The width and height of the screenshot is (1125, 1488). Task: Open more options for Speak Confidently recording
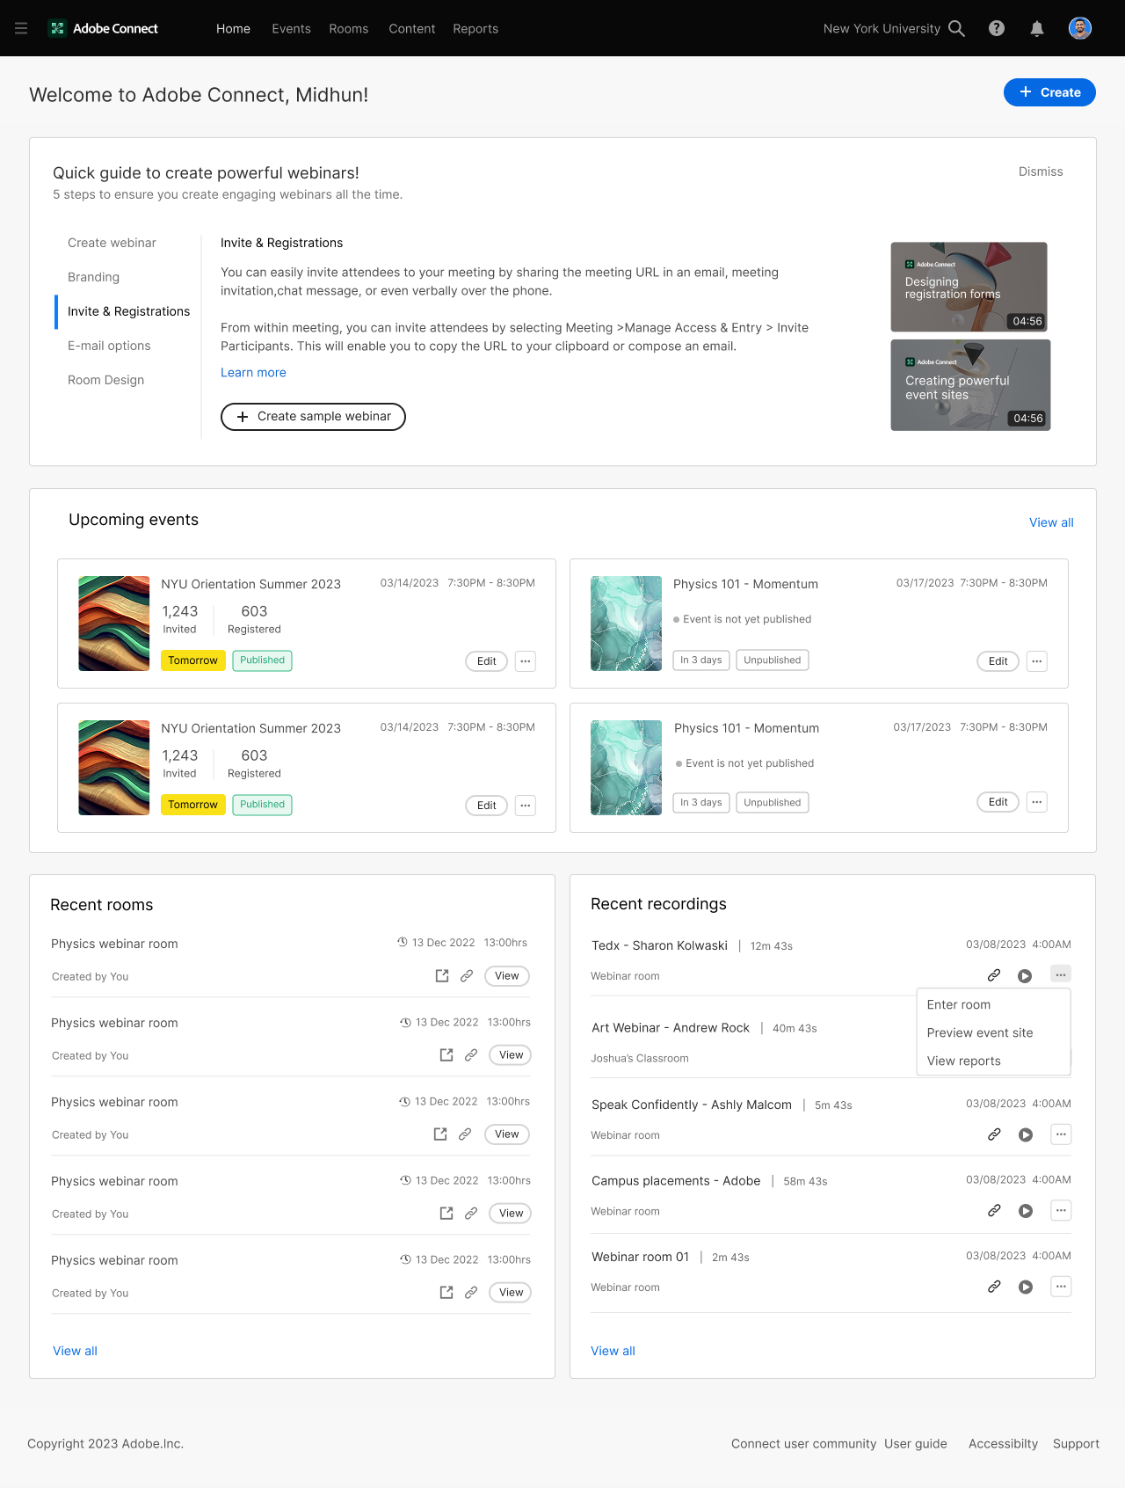coord(1061,1134)
